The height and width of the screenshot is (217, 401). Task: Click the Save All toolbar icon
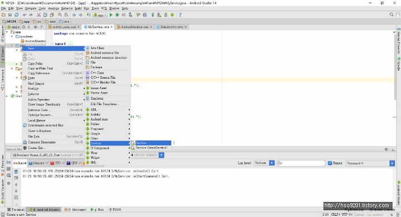10,15
